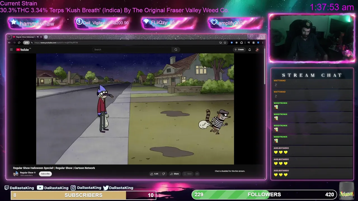Open the YouTube account avatar menu
Image resolution: width=358 pixels, height=201 pixels.
pos(257,49)
